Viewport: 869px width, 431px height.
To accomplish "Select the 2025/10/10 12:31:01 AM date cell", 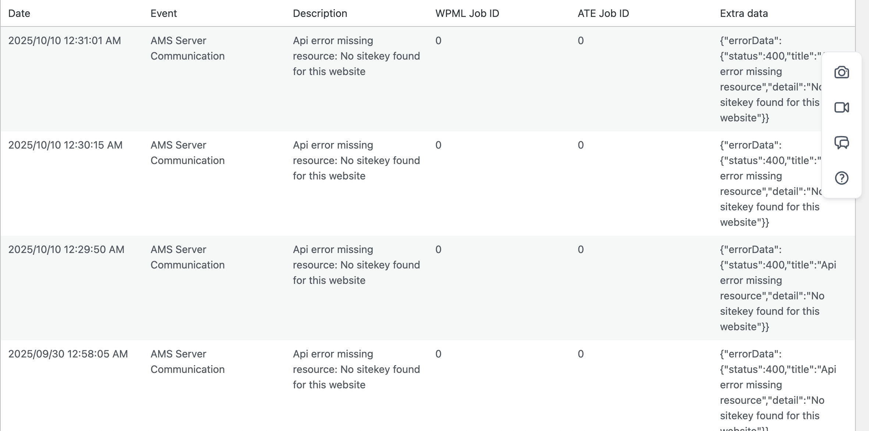I will pyautogui.click(x=64, y=41).
